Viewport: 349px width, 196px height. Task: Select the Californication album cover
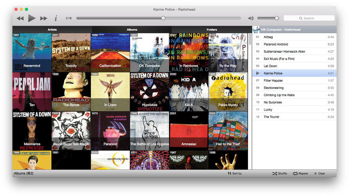pyautogui.click(x=110, y=52)
